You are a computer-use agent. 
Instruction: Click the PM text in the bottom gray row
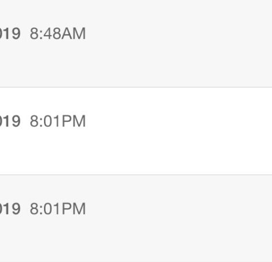tap(74, 209)
